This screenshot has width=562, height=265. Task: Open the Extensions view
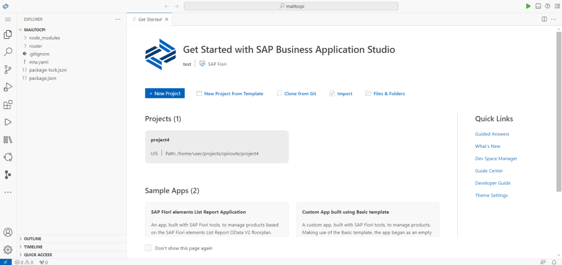tap(8, 105)
